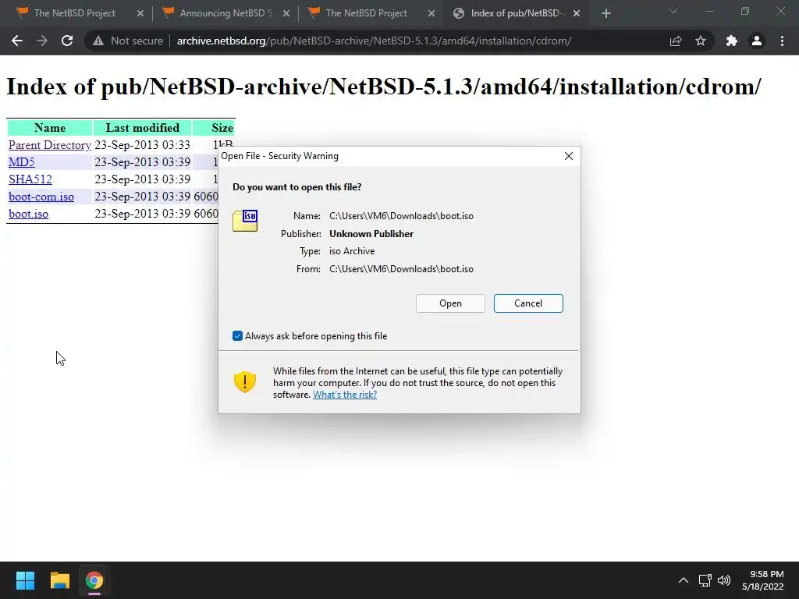Open the Windows Start menu

click(25, 580)
